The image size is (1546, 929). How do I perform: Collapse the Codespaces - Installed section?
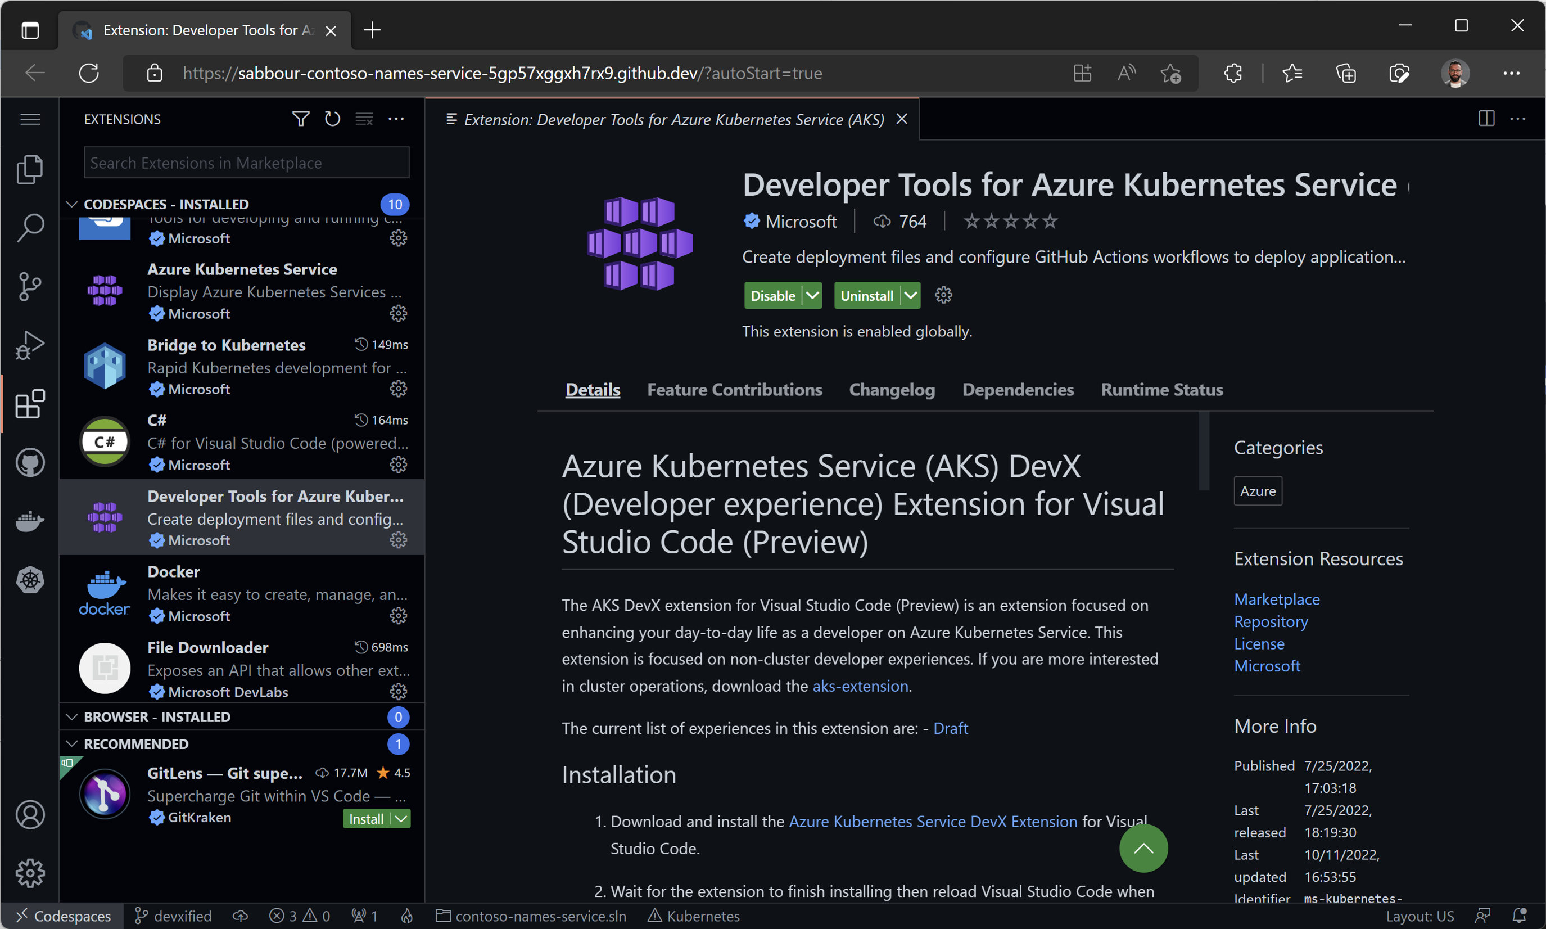[x=72, y=204]
